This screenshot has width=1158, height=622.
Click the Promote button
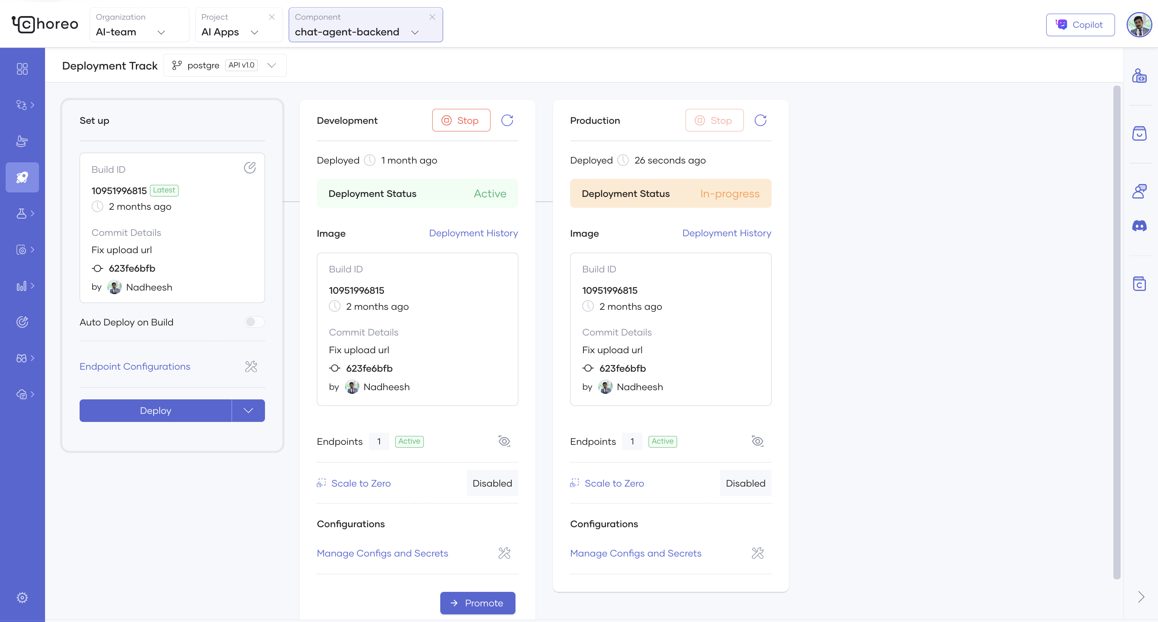point(477,603)
